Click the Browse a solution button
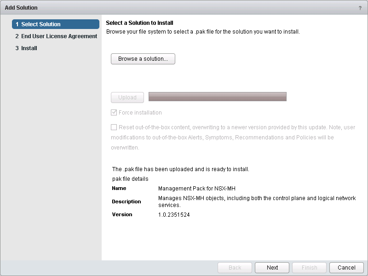The image size is (368, 276). [143, 59]
